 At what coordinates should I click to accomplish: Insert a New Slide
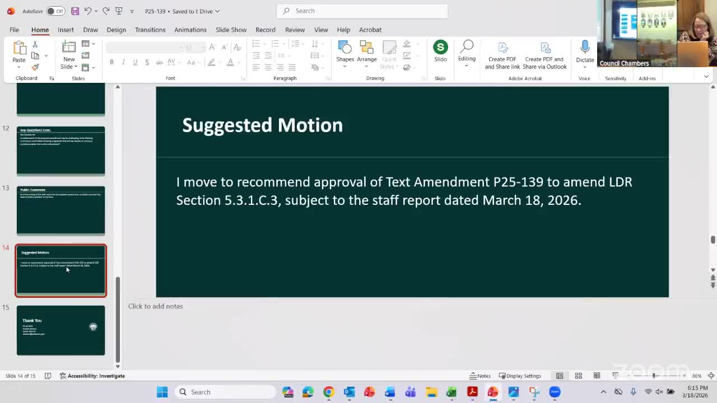tap(69, 49)
